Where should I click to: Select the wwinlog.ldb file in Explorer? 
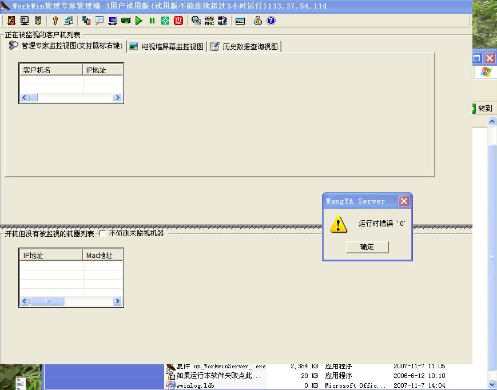[x=195, y=385]
